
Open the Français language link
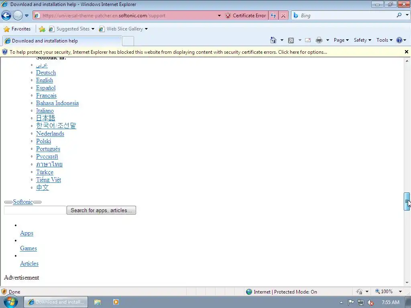pyautogui.click(x=47, y=95)
